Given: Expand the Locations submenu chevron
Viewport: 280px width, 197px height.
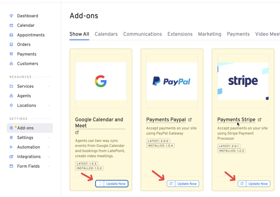Looking at the screenshot, I should 49,105.
